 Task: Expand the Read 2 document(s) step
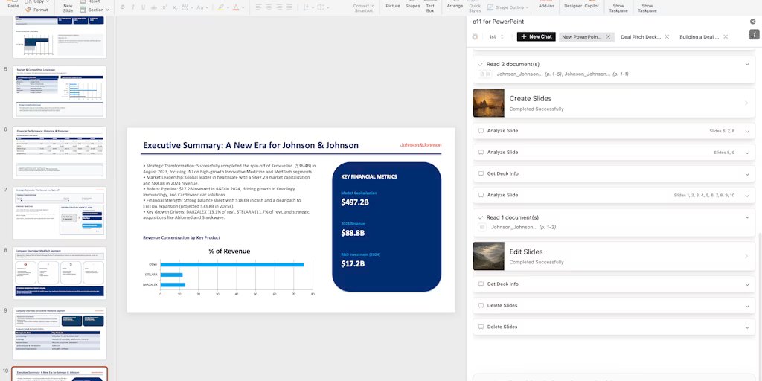747,64
